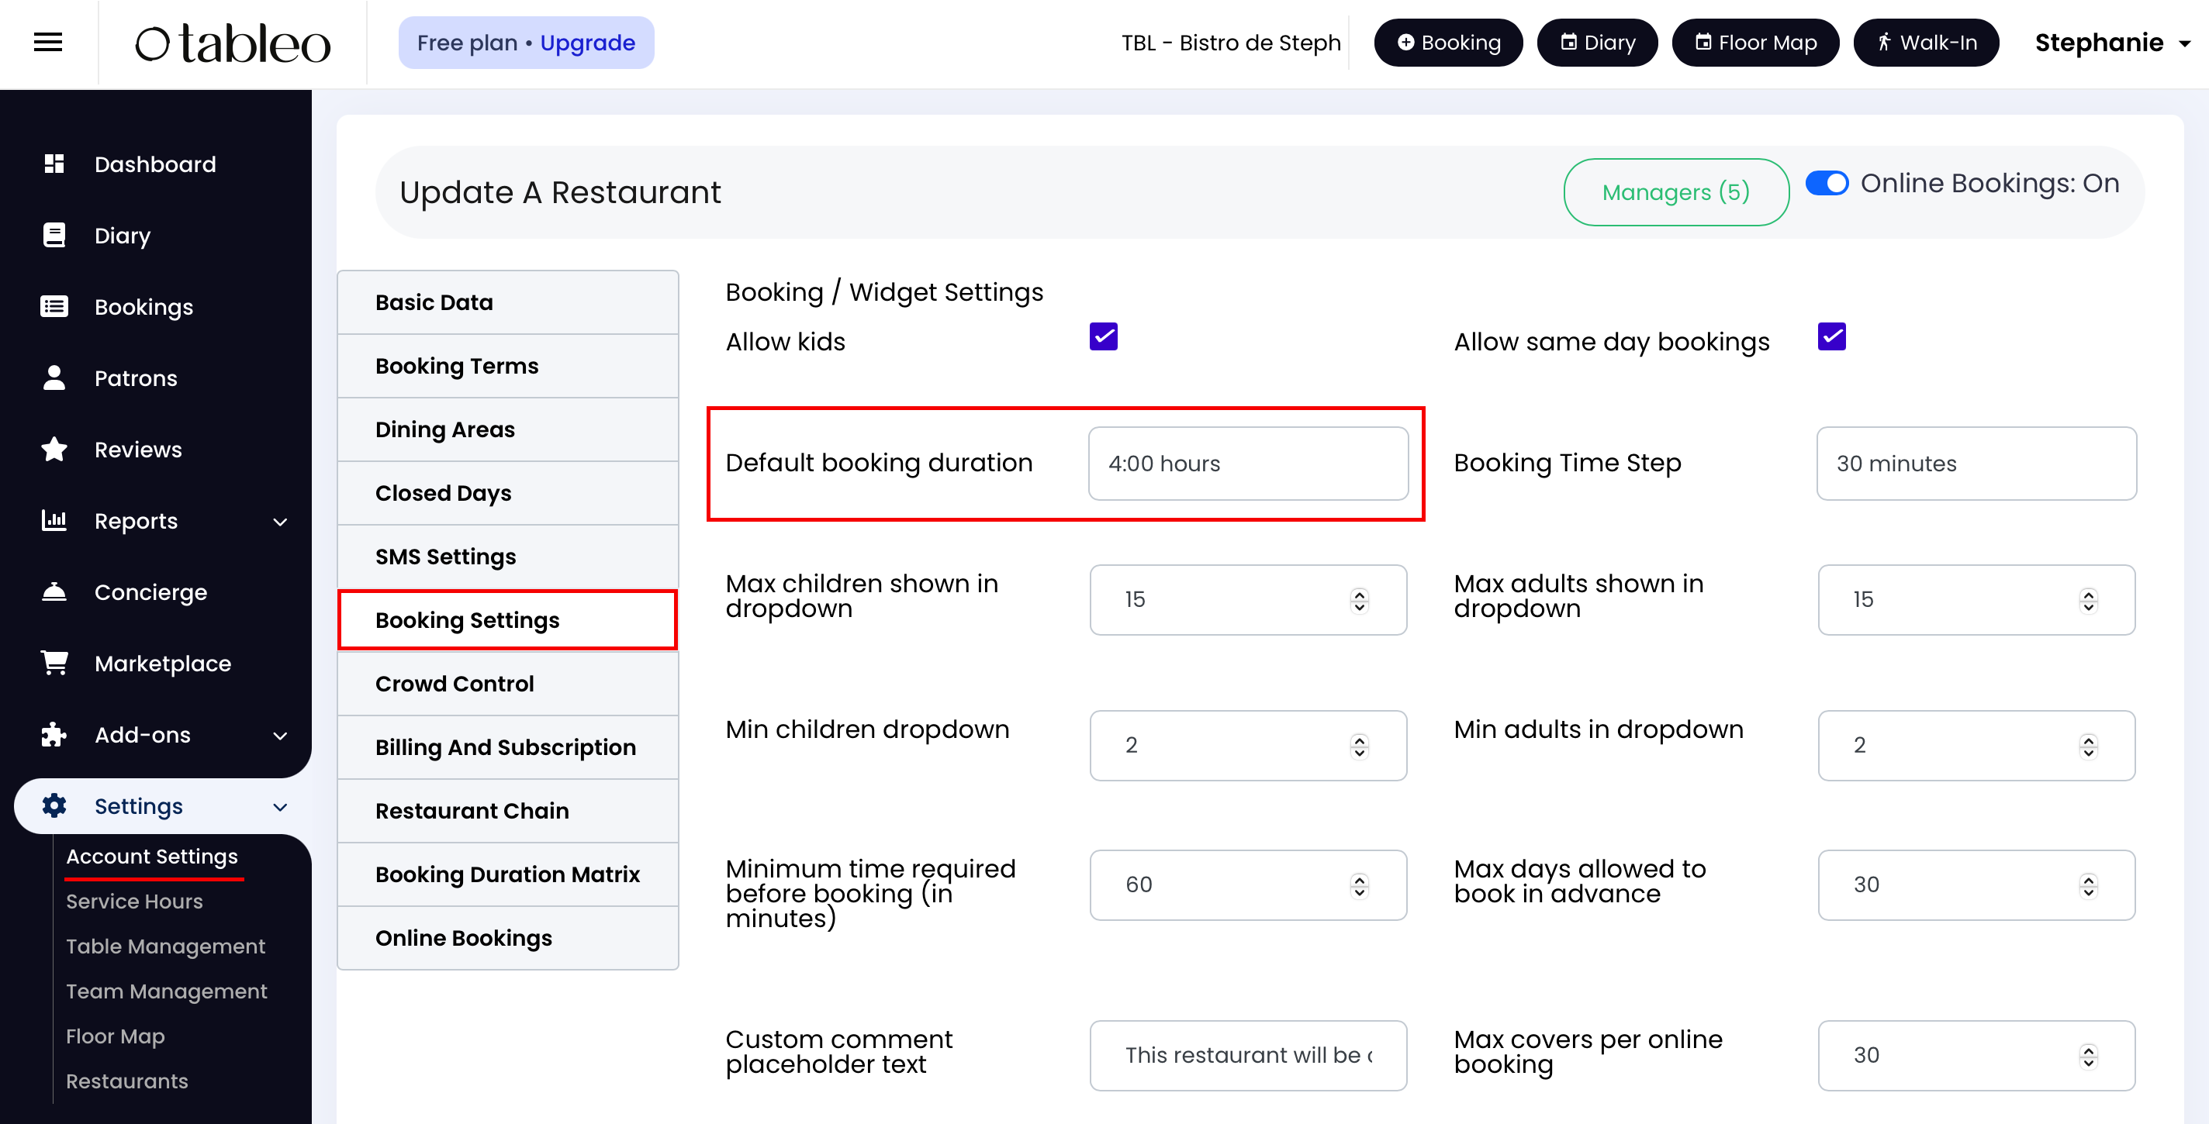Open the Stephanie user dropdown
The image size is (2209, 1124).
point(2111,43)
